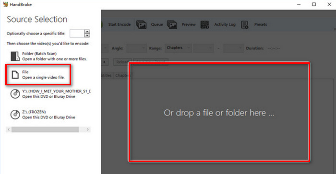This screenshot has width=336, height=174.
Task: Switch to the Chapters tab
Action: pyautogui.click(x=122, y=75)
